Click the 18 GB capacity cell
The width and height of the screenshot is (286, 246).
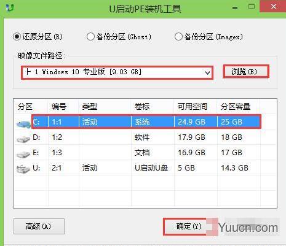click(231, 137)
